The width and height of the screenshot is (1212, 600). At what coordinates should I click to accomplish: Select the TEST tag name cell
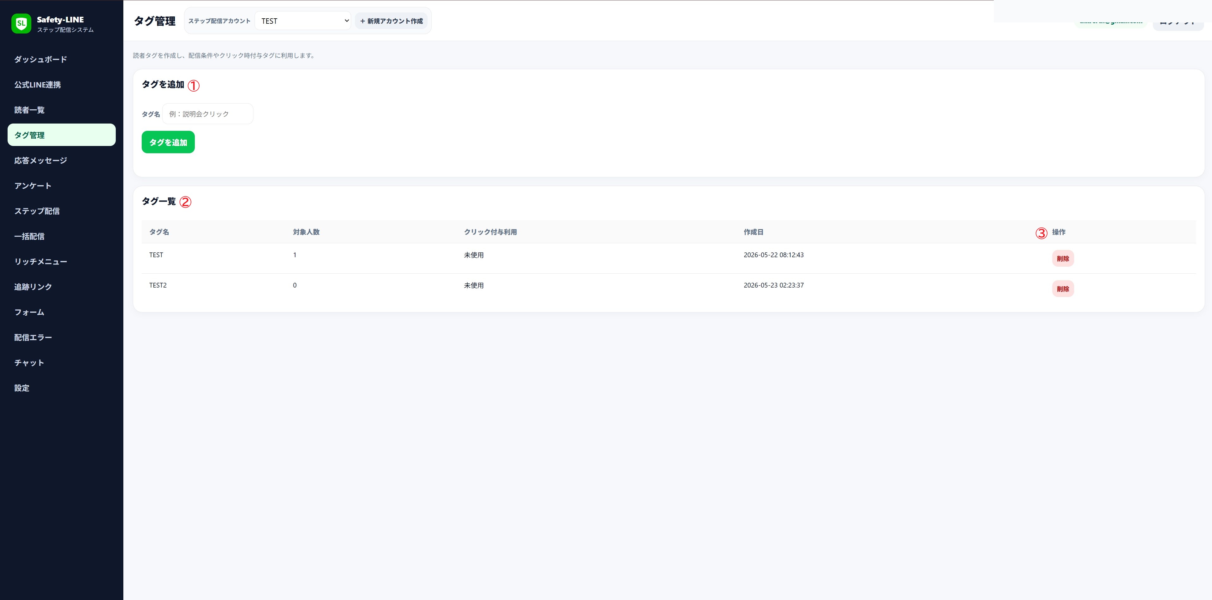tap(156, 255)
